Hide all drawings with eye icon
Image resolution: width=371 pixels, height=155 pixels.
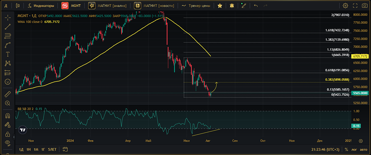point(7,142)
